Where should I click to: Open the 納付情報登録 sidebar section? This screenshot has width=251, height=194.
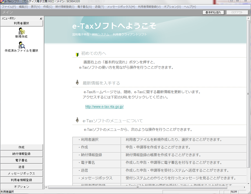pyautogui.click(x=22, y=154)
